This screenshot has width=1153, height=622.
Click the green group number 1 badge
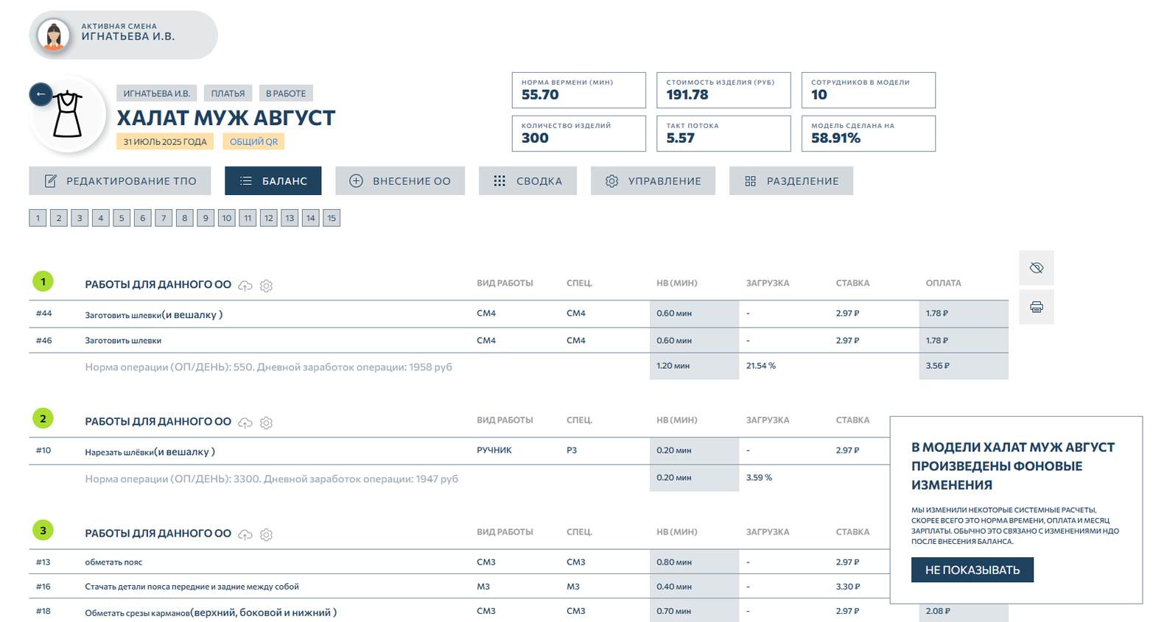coord(43,282)
